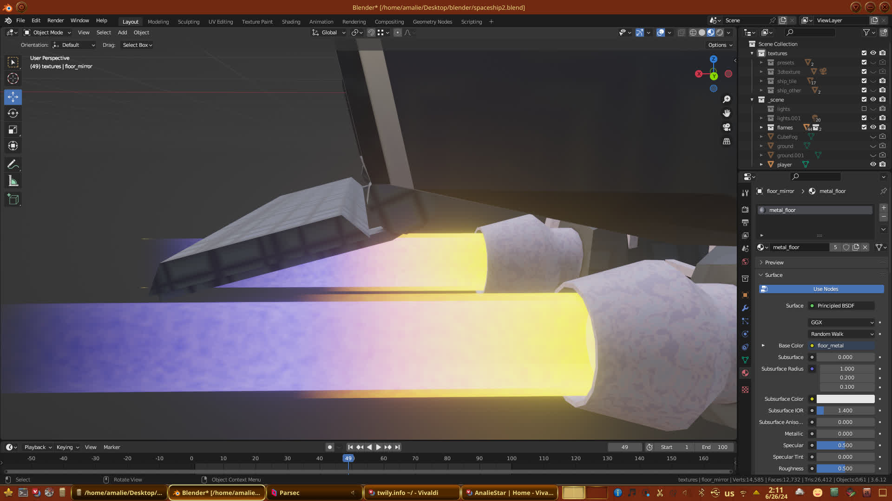The width and height of the screenshot is (892, 501).
Task: Activate the Rotate tool
Action: pyautogui.click(x=13, y=113)
